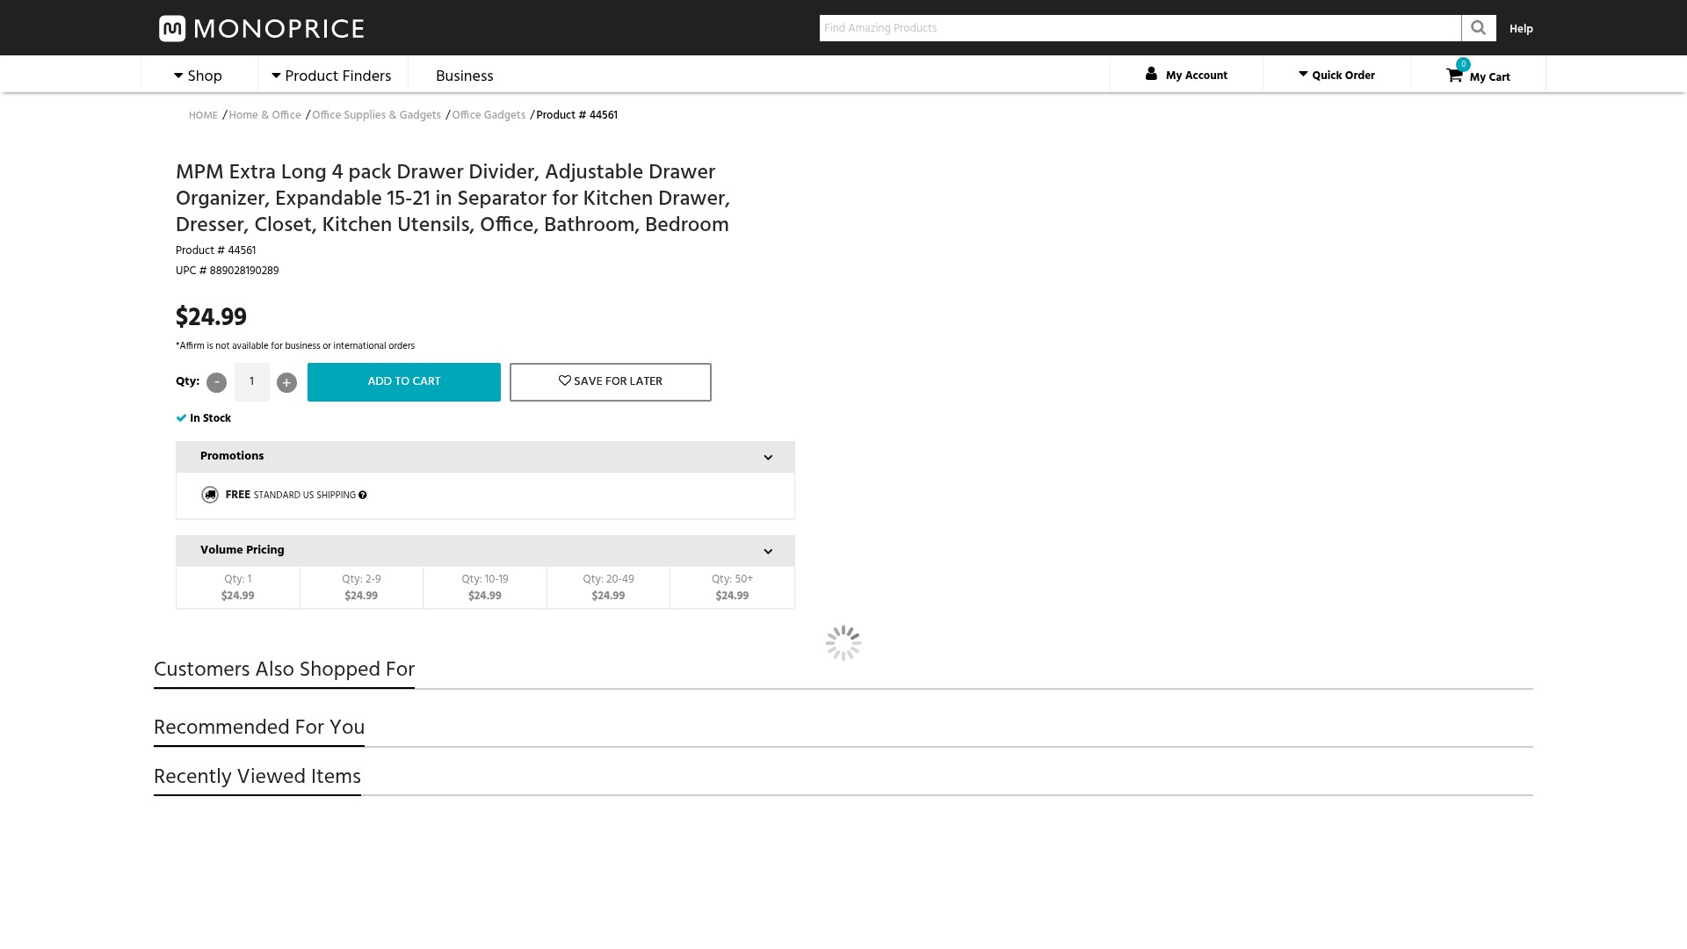This screenshot has height=949, width=1687.
Task: Open the My Cart icon
Action: (x=1455, y=75)
